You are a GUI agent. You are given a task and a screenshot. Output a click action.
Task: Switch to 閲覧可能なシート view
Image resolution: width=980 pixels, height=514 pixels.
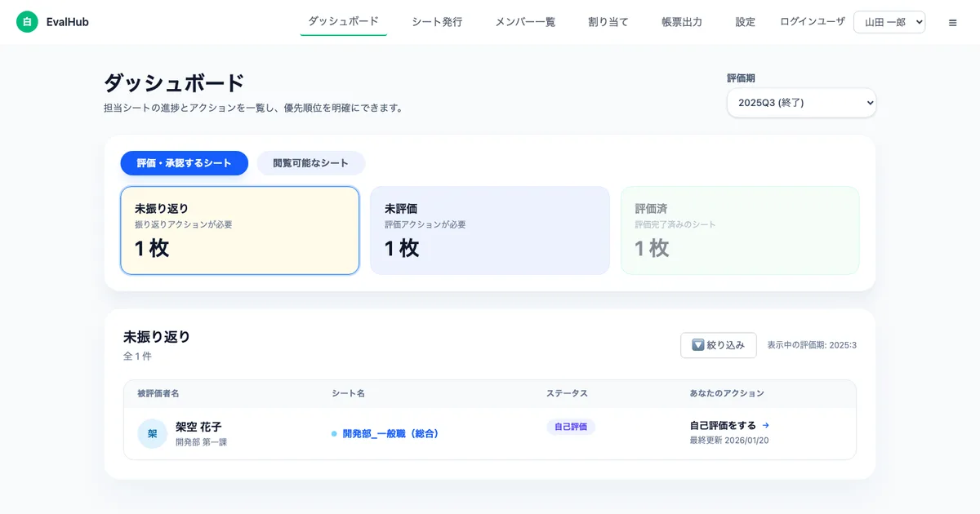[310, 162]
